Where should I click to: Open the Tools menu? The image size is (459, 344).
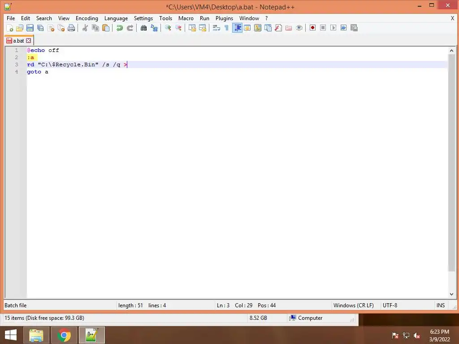tap(166, 18)
